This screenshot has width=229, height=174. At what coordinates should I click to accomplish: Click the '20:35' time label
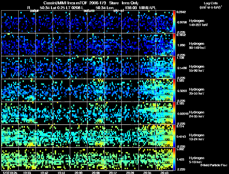147,173
